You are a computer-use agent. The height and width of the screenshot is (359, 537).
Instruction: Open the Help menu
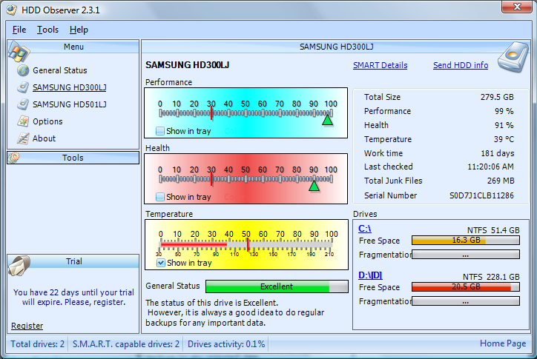79,30
